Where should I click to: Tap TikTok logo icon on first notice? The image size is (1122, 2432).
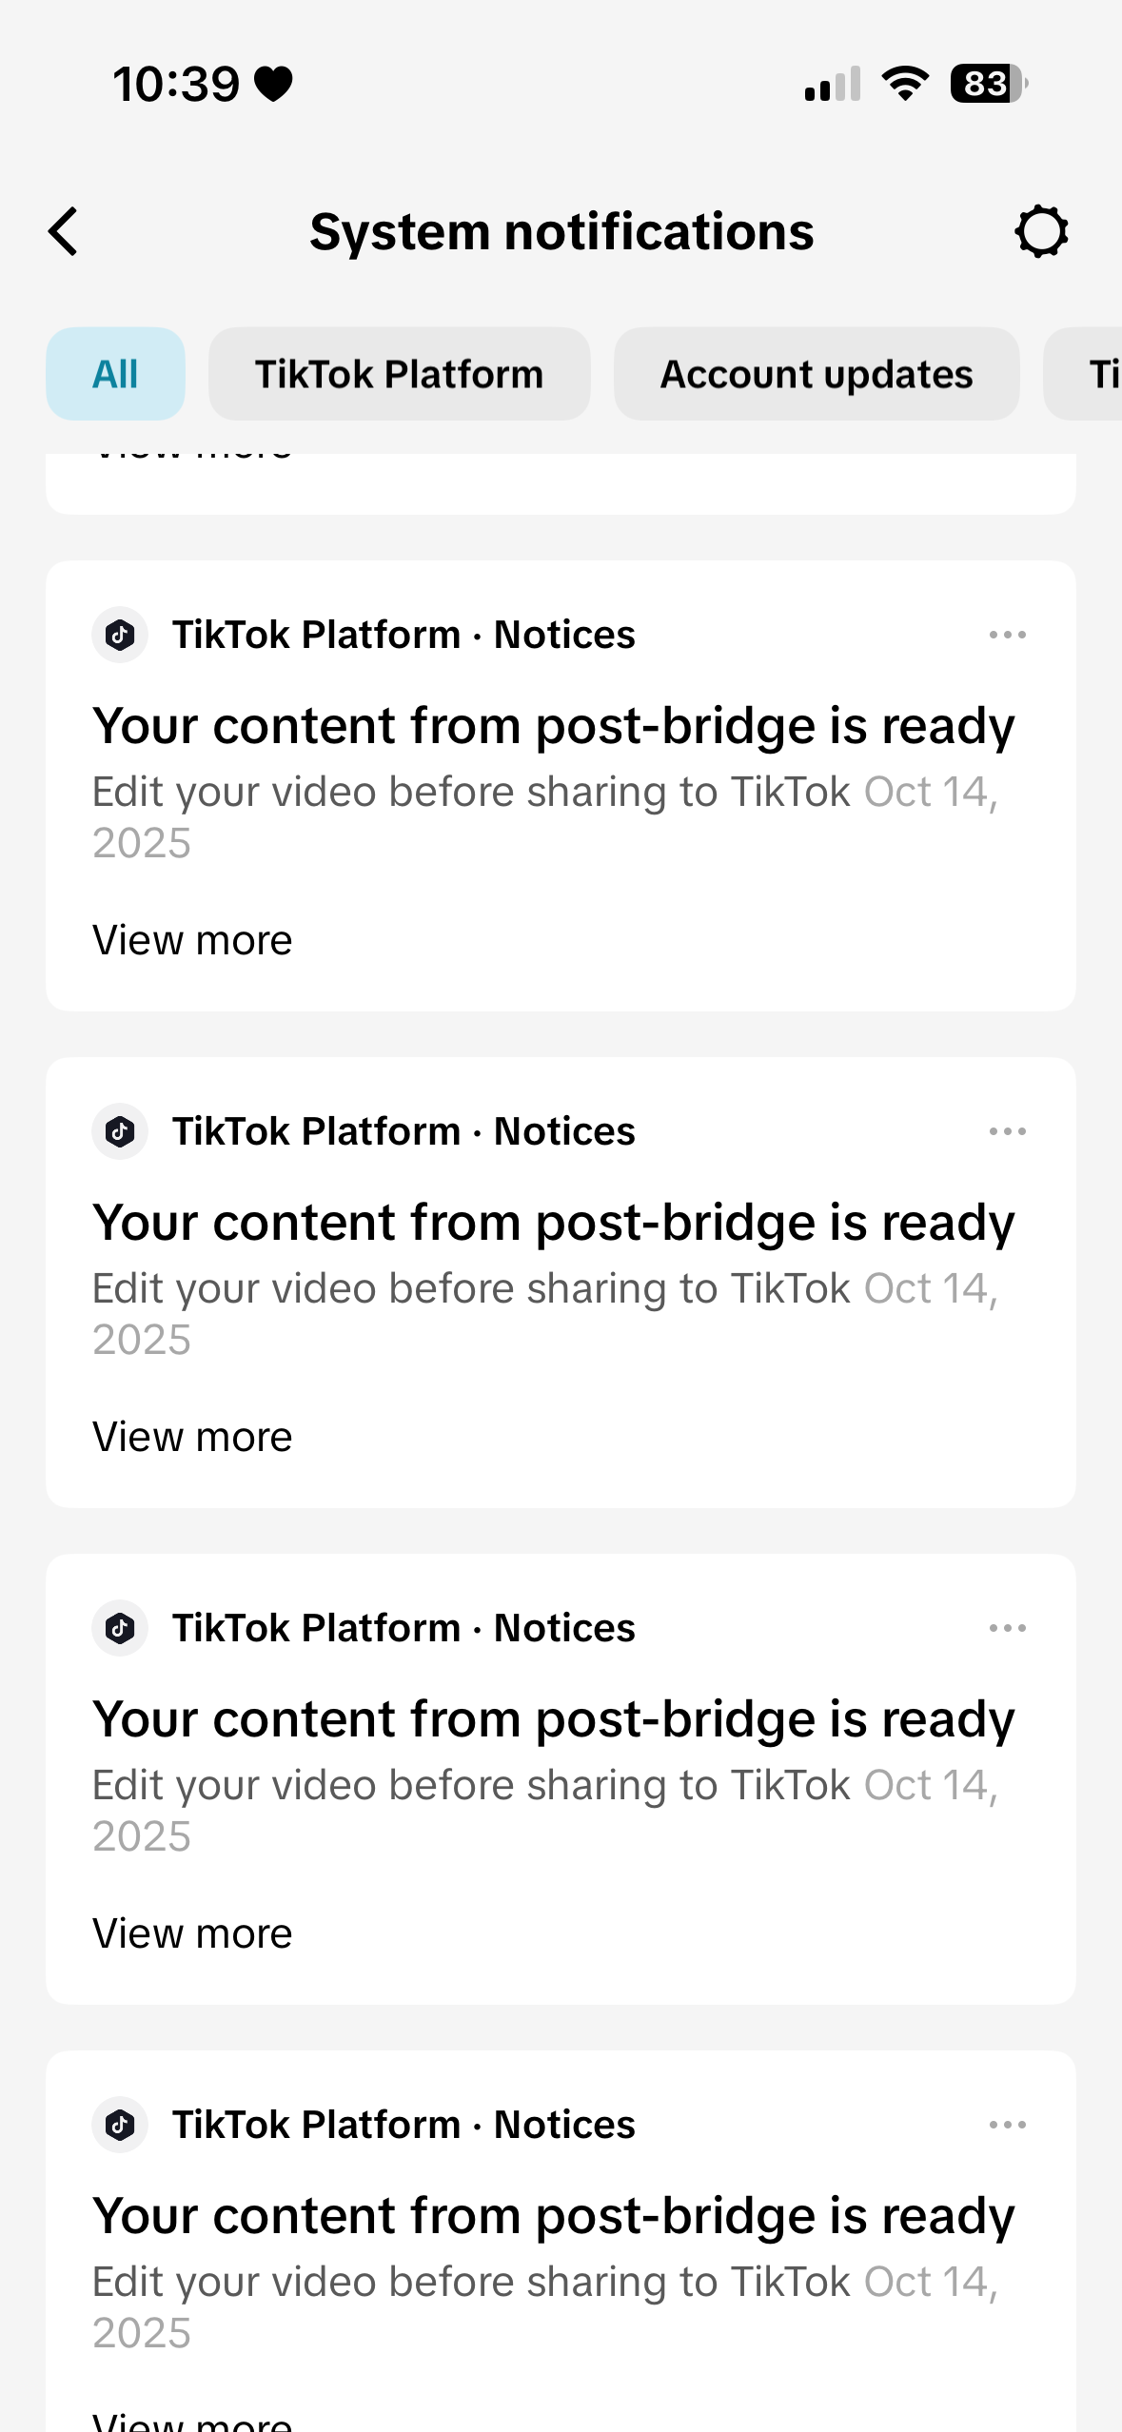120,635
